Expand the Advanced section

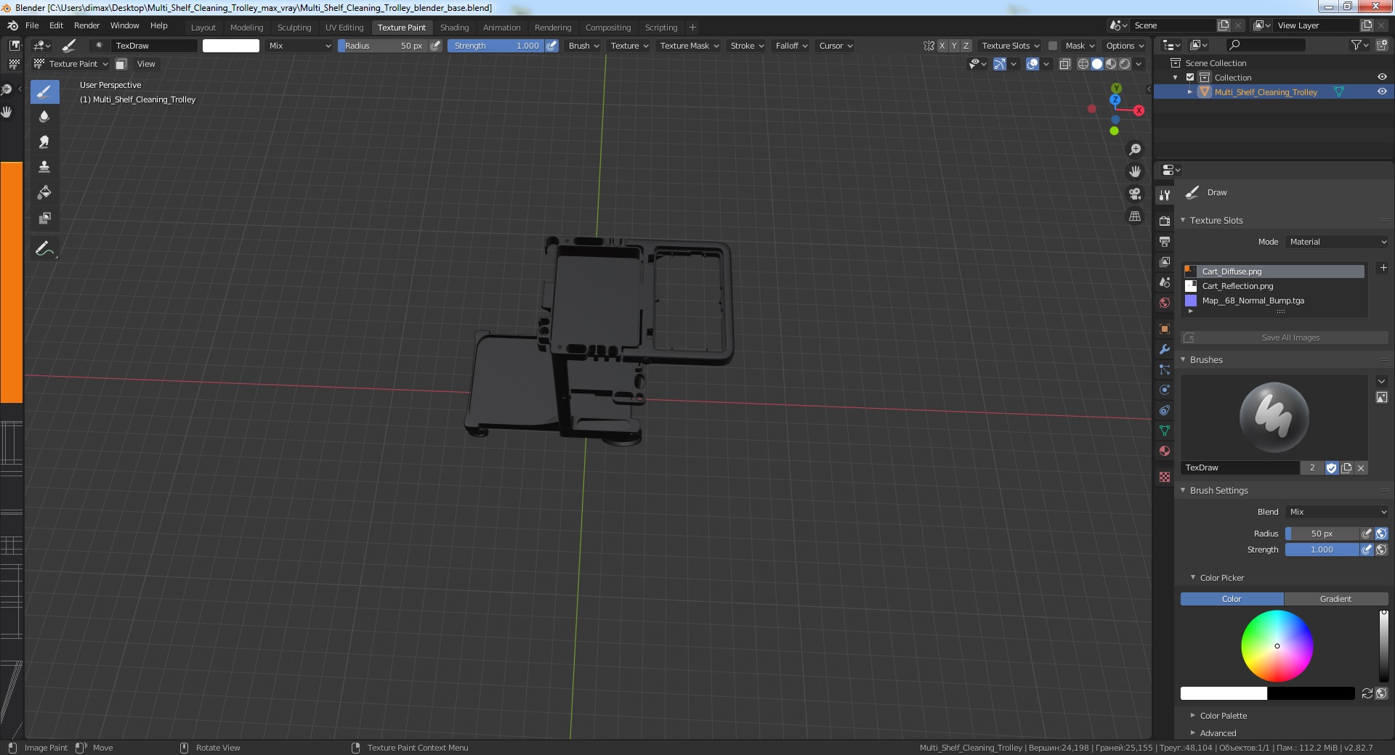click(x=1193, y=732)
